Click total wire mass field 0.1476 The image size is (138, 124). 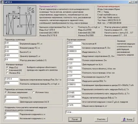coord(74,105)
